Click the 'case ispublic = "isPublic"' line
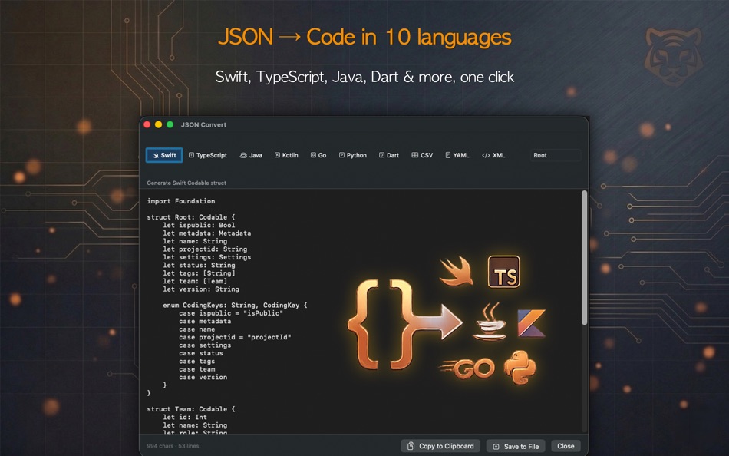 [x=231, y=313]
